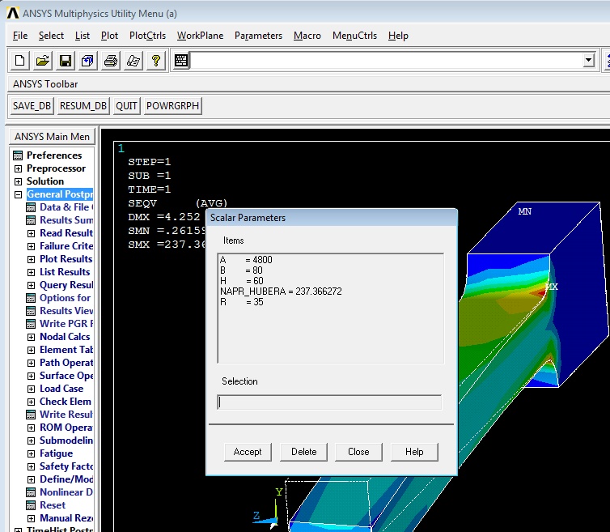
Task: Expand the Element Table node
Action: tap(31, 350)
